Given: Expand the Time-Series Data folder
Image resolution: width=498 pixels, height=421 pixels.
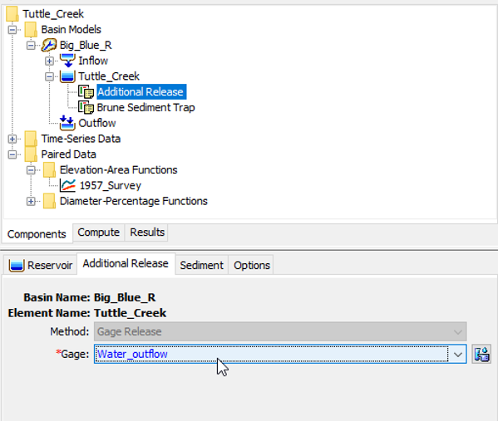Looking at the screenshot, I should [x=12, y=139].
